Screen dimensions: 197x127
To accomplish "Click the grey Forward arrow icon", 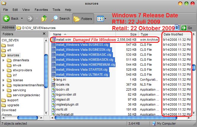I will (x=30, y=18).
